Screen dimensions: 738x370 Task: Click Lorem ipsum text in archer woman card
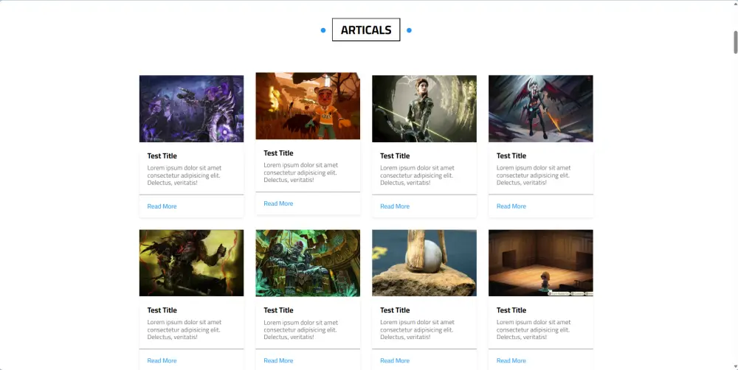418,175
